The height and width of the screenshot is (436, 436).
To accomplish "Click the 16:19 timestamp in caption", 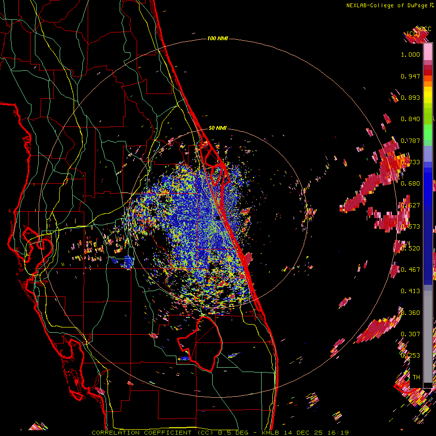I will [x=338, y=433].
